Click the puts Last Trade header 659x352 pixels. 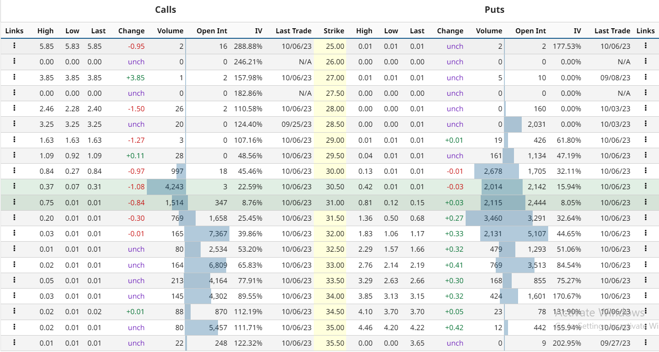(612, 31)
